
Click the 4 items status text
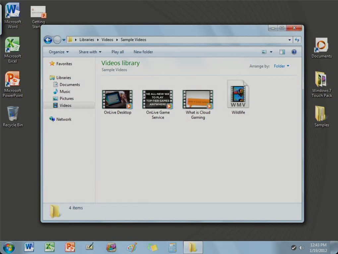point(76,208)
